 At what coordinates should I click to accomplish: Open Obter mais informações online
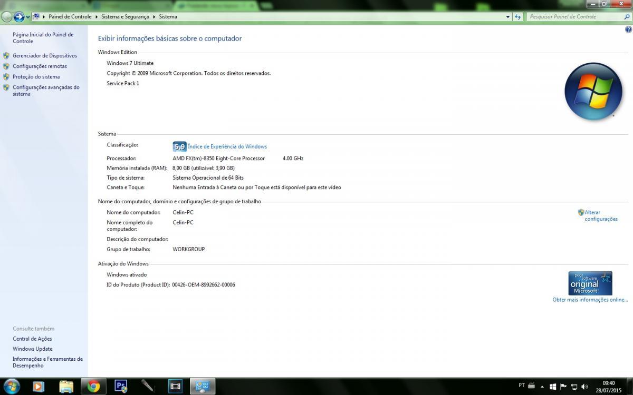pyautogui.click(x=590, y=300)
